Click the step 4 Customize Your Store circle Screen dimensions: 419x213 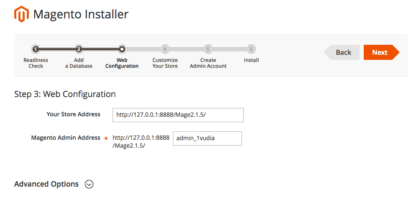click(x=165, y=49)
